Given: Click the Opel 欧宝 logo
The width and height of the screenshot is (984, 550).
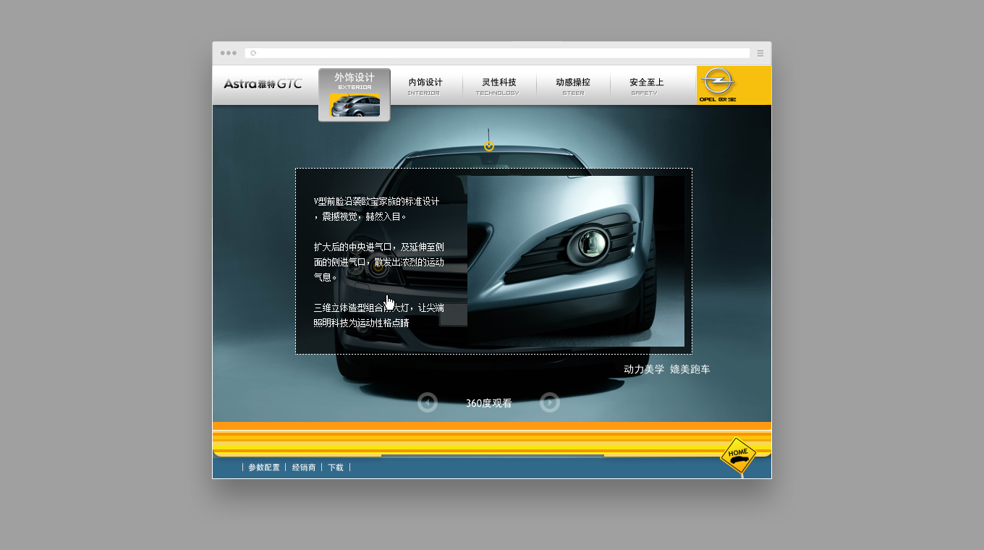Looking at the screenshot, I should [718, 85].
